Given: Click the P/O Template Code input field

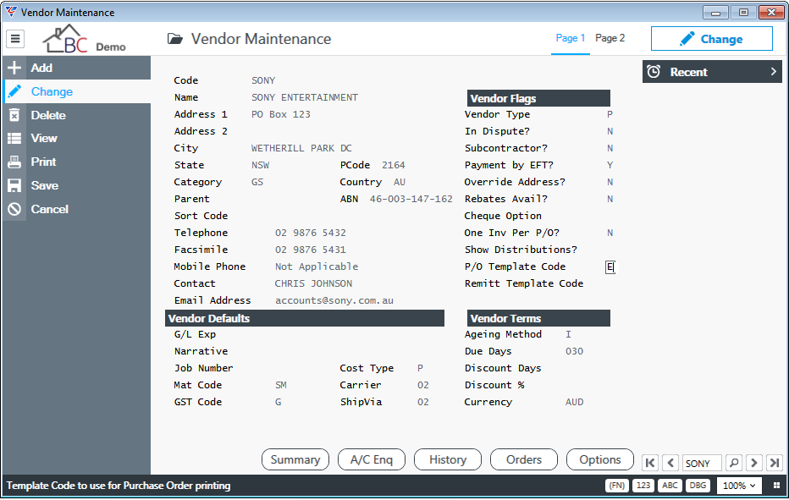Looking at the screenshot, I should [610, 267].
